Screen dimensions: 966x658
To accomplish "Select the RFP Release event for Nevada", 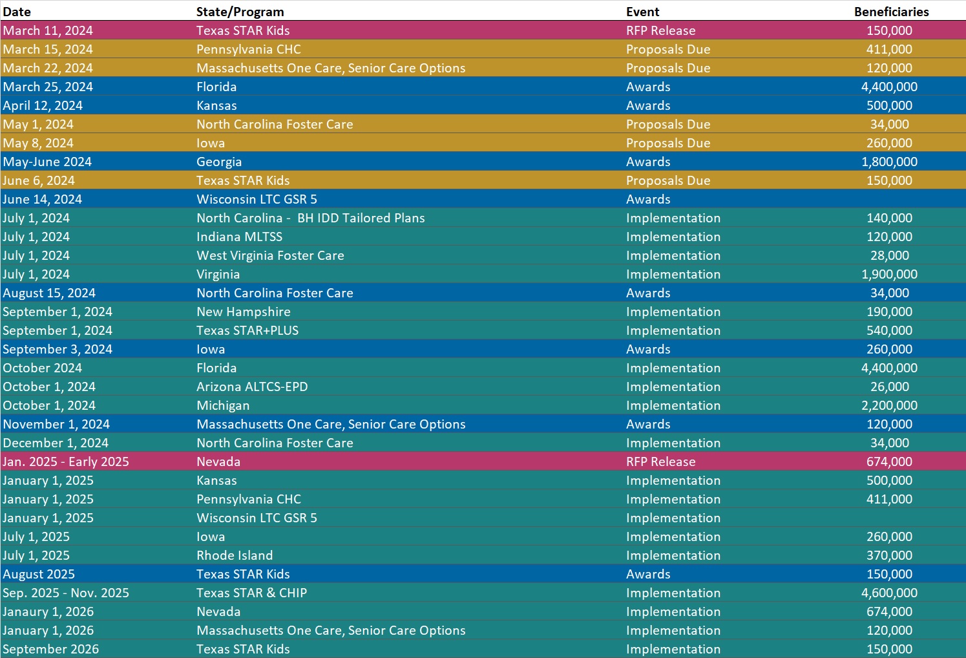I will pos(660,462).
